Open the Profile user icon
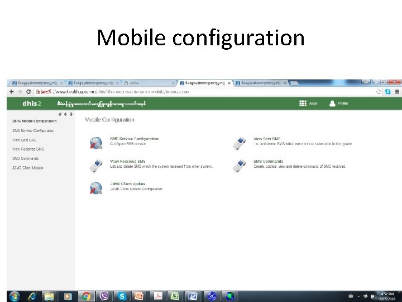This screenshot has height=302, width=402. click(x=332, y=103)
